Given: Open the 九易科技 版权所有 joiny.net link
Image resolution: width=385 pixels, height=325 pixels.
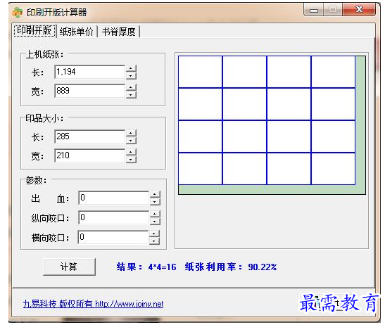Looking at the screenshot, I should [x=94, y=304].
